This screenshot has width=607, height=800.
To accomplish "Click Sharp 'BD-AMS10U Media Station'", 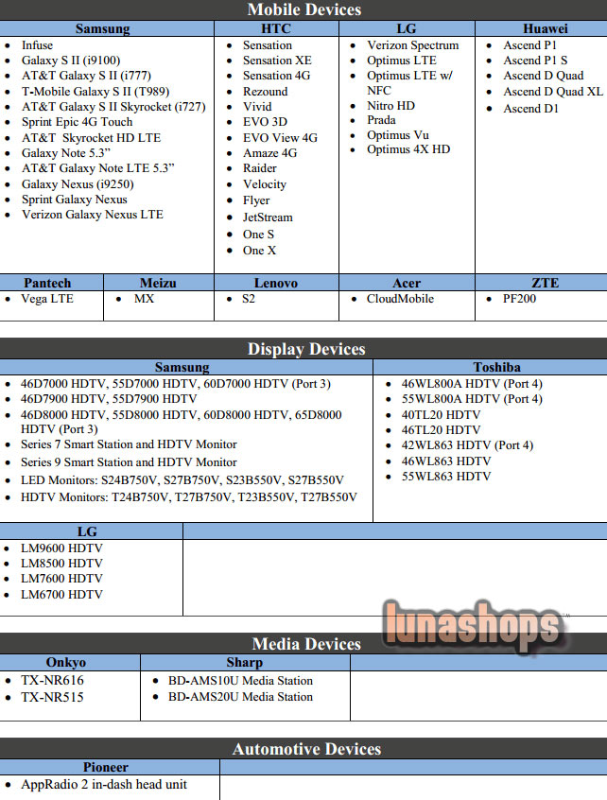I will [x=240, y=681].
